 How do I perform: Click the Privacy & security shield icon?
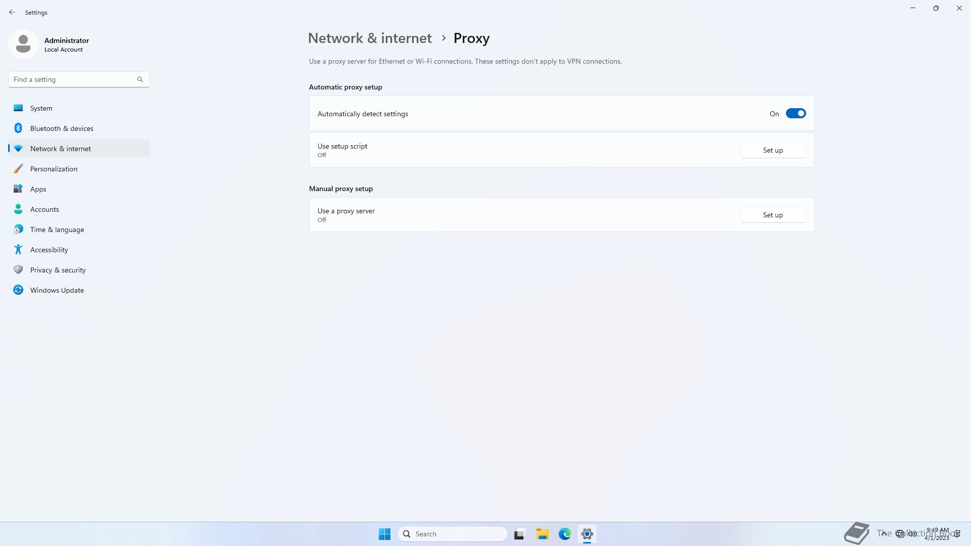pos(18,270)
